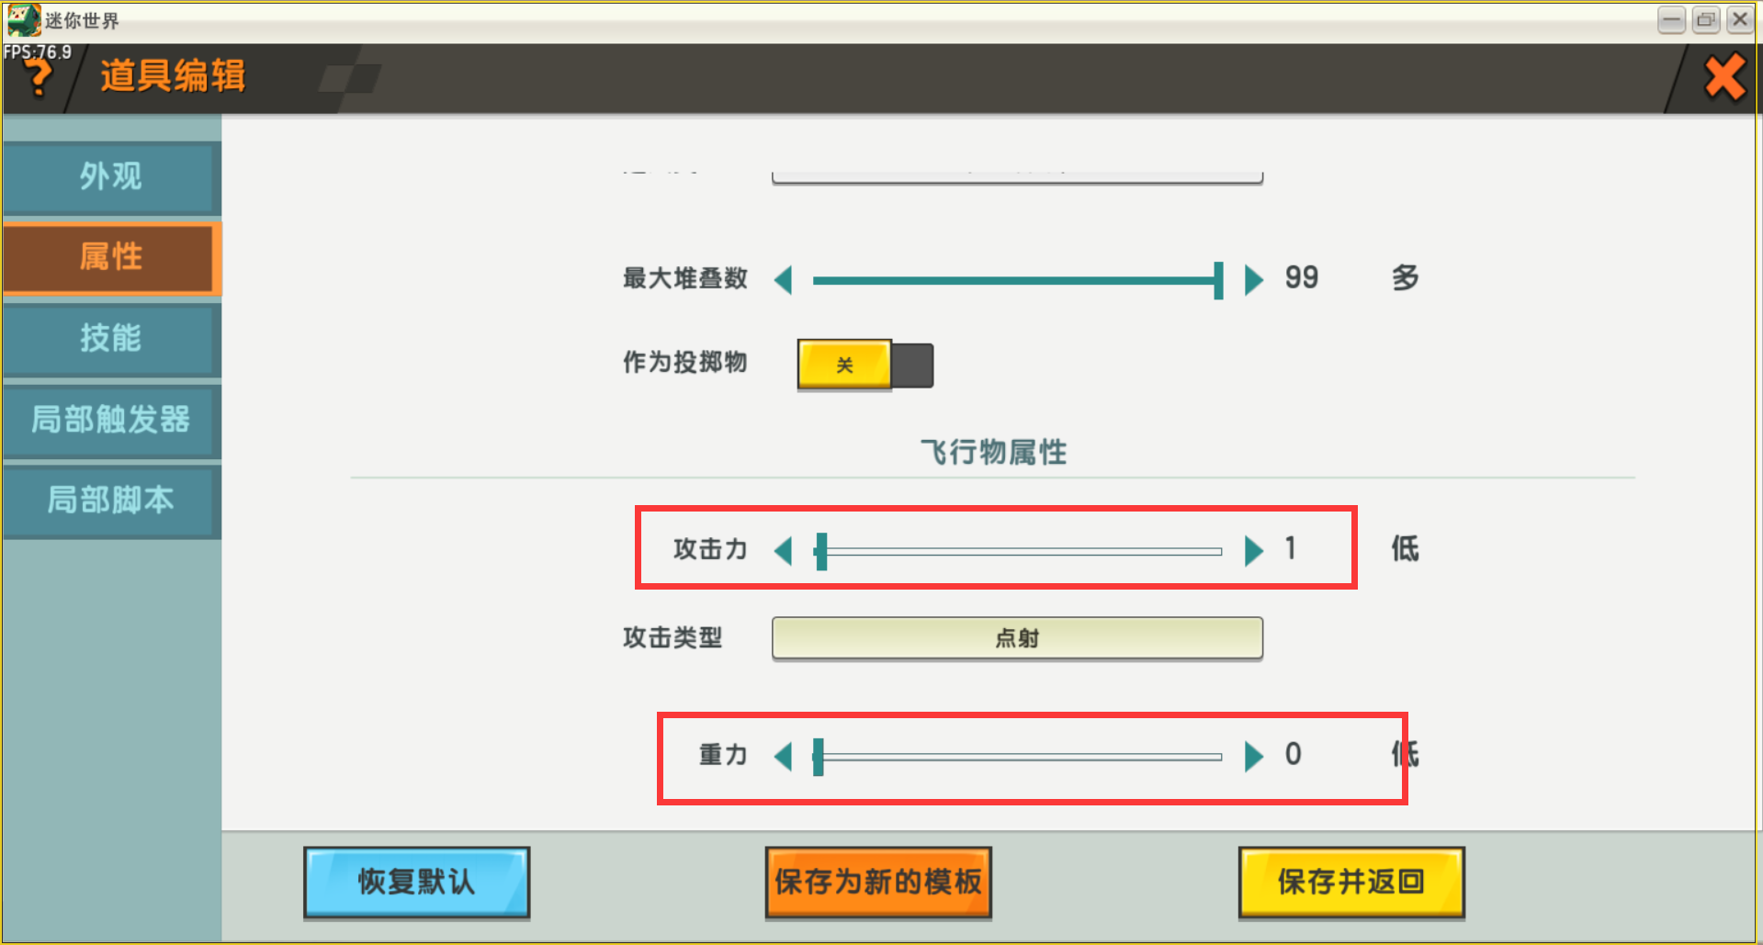1763x945 pixels.
Task: Increase 最大堆叠数 with right arrow
Action: click(1253, 279)
